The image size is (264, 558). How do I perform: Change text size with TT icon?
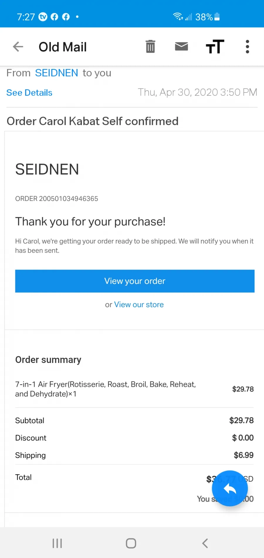click(x=215, y=46)
